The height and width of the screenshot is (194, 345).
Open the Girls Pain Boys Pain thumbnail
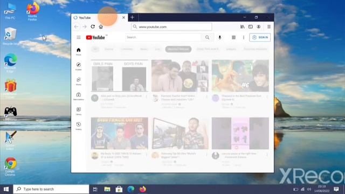(120, 75)
